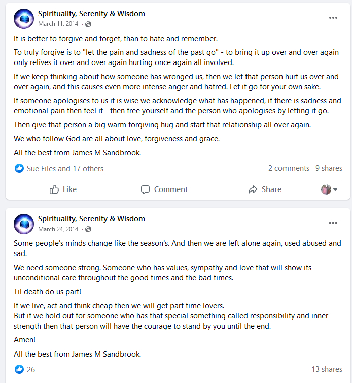Open page name link on first post
Image resolution: width=352 pixels, height=383 pixels.
91,14
